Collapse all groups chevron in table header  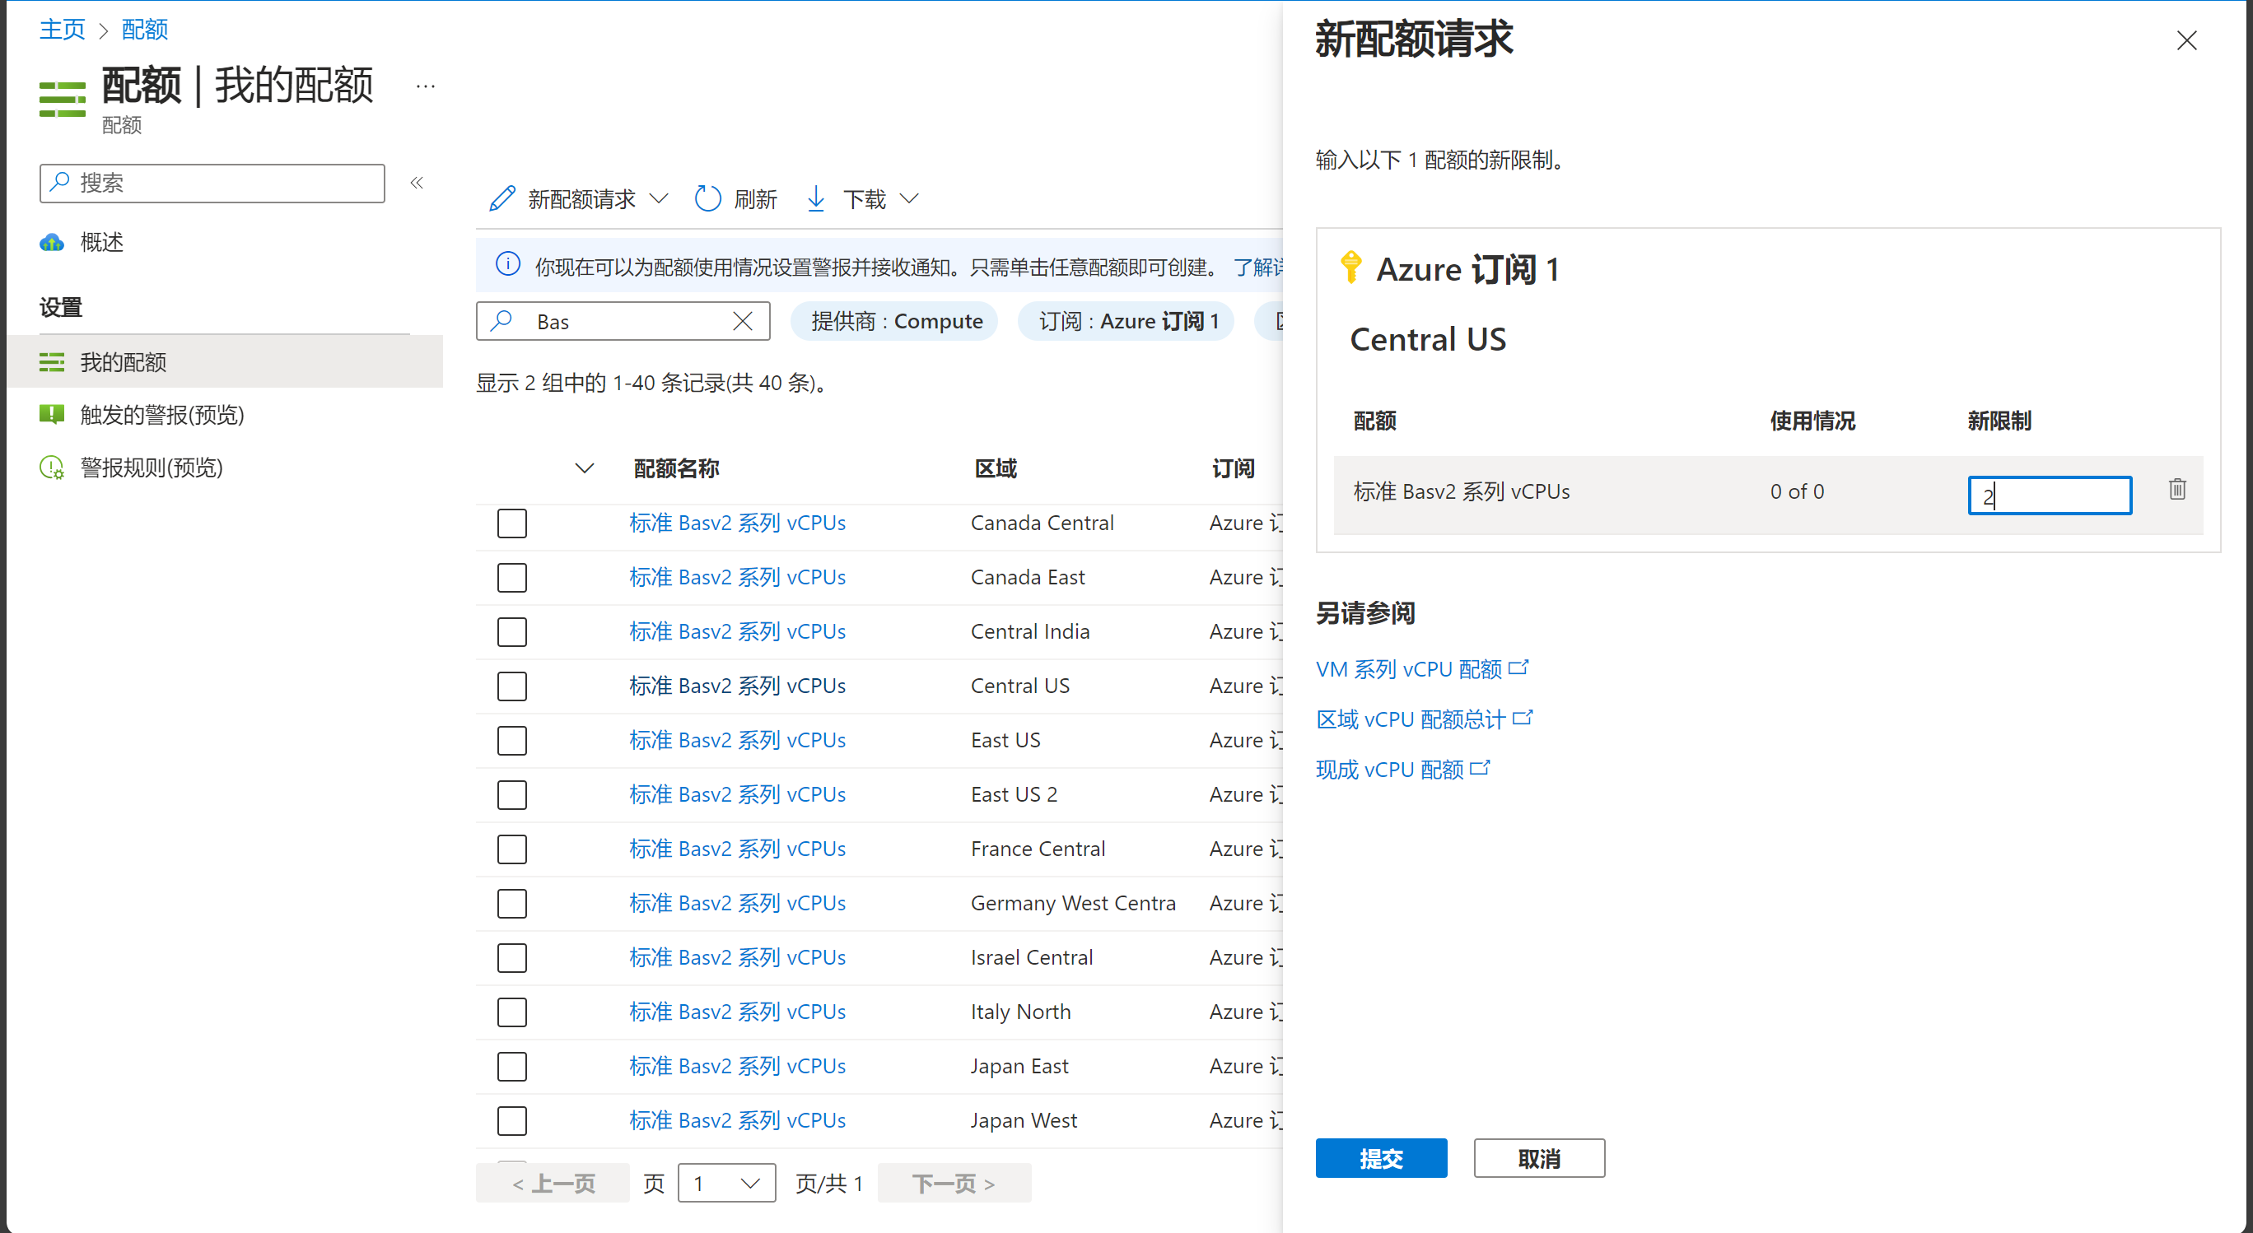584,468
